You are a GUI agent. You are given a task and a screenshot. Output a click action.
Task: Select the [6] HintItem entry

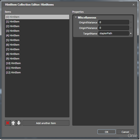(x=37, y=45)
